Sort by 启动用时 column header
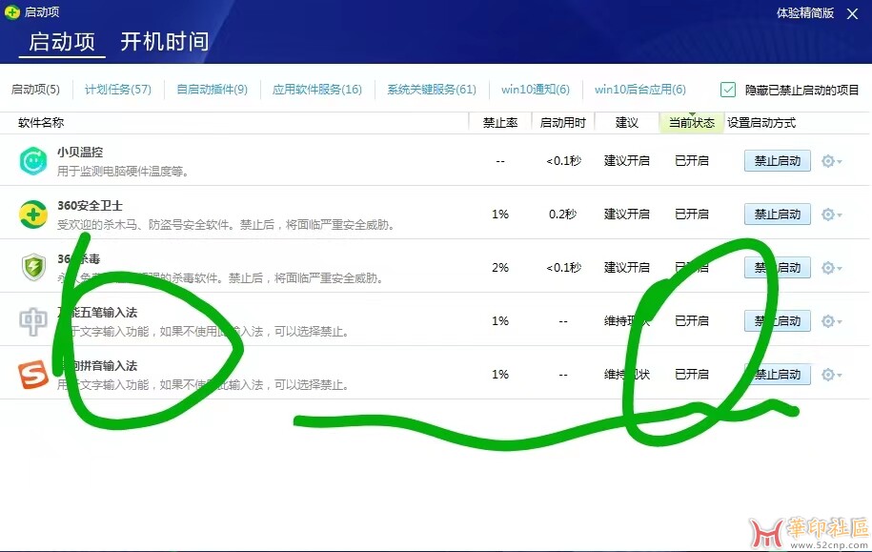Image resolution: width=872 pixels, height=552 pixels. tap(563, 122)
